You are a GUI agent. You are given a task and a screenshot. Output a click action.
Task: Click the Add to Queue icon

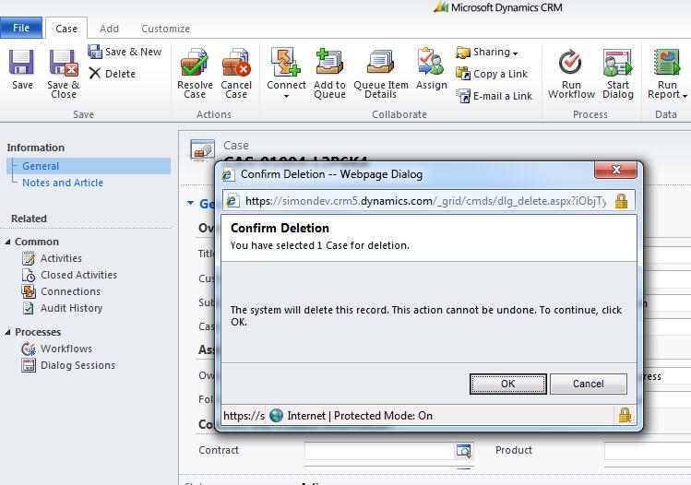[328, 62]
